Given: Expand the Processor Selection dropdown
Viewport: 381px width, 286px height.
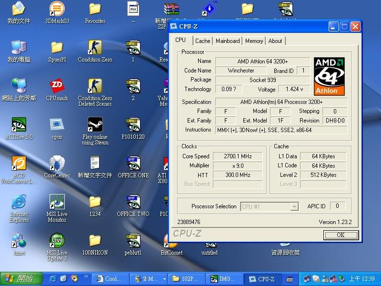Looking at the screenshot, I should (x=294, y=206).
